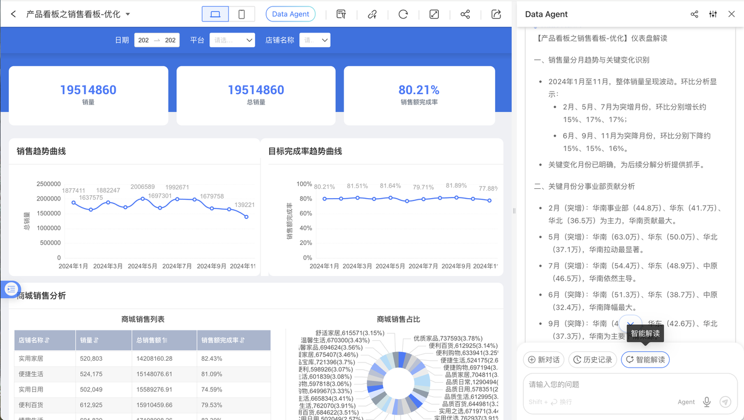
Task: Sort the table by 销量 column header
Action: click(92, 340)
